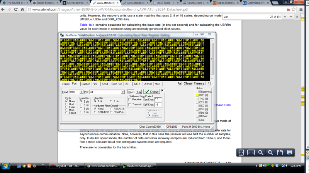This screenshot has height=173, width=309.
Task: Choose RTS/CTS hardware flow control
Action: [111, 108]
